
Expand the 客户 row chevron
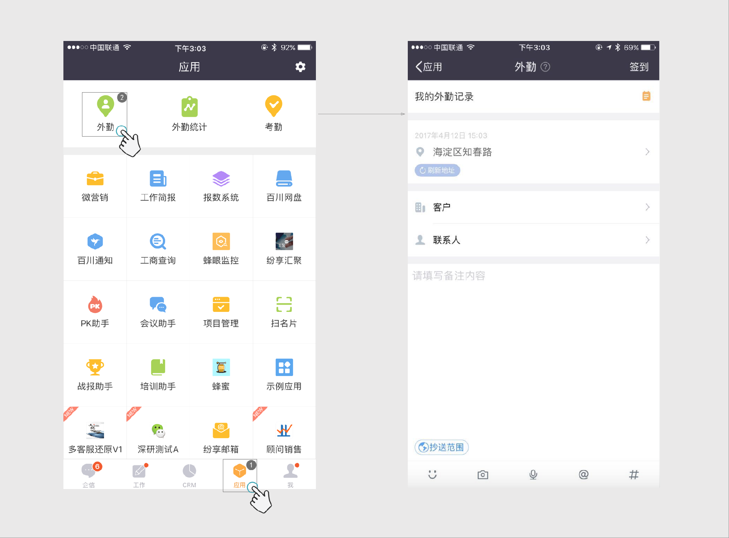pos(647,207)
